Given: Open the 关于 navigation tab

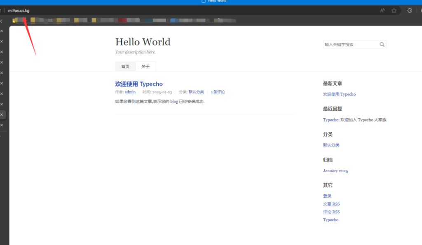Looking at the screenshot, I should point(145,67).
